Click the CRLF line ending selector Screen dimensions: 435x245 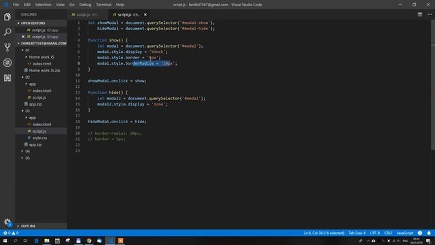pyautogui.click(x=388, y=233)
